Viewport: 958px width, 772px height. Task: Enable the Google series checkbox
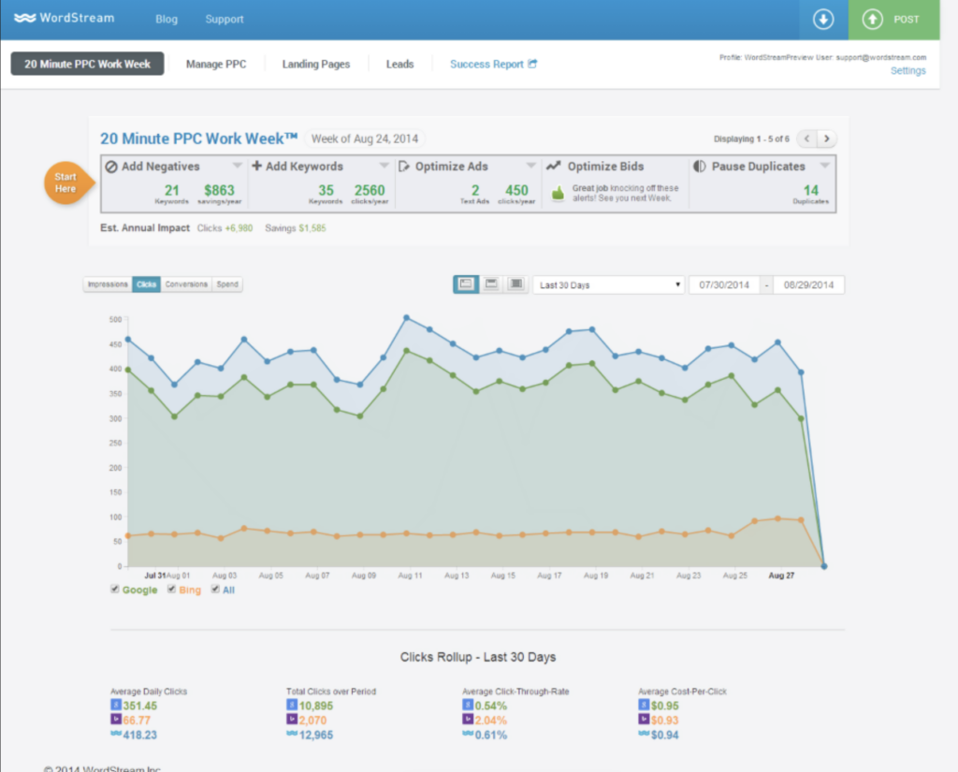[114, 590]
